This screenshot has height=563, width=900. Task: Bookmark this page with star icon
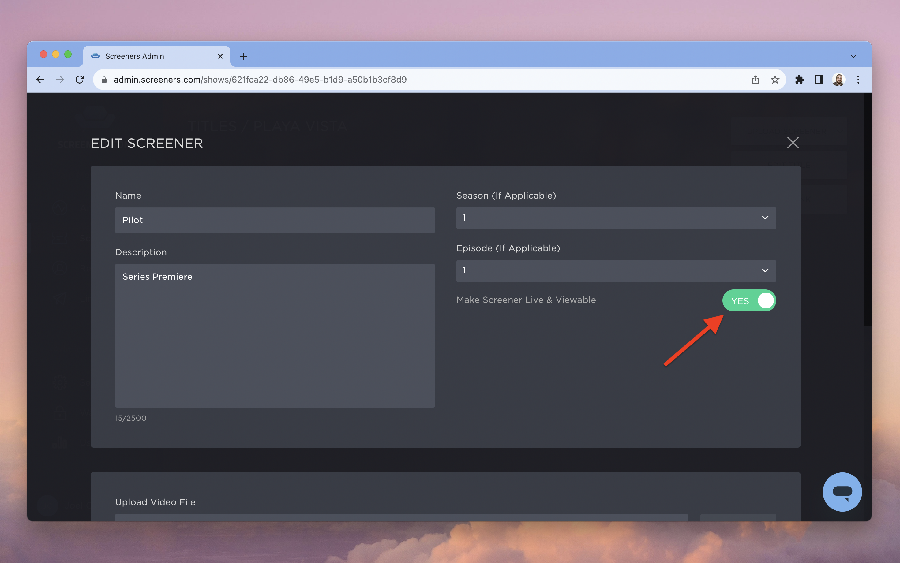coord(775,80)
